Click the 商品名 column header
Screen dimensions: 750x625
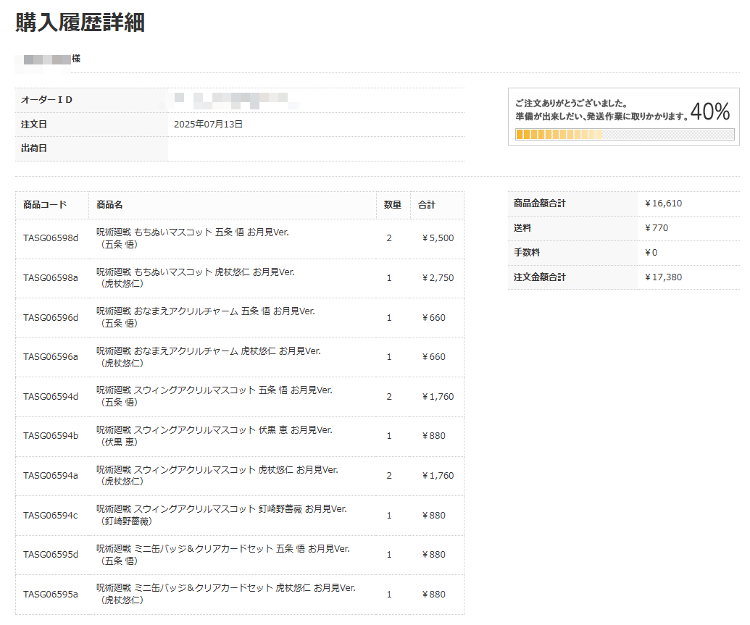click(109, 205)
